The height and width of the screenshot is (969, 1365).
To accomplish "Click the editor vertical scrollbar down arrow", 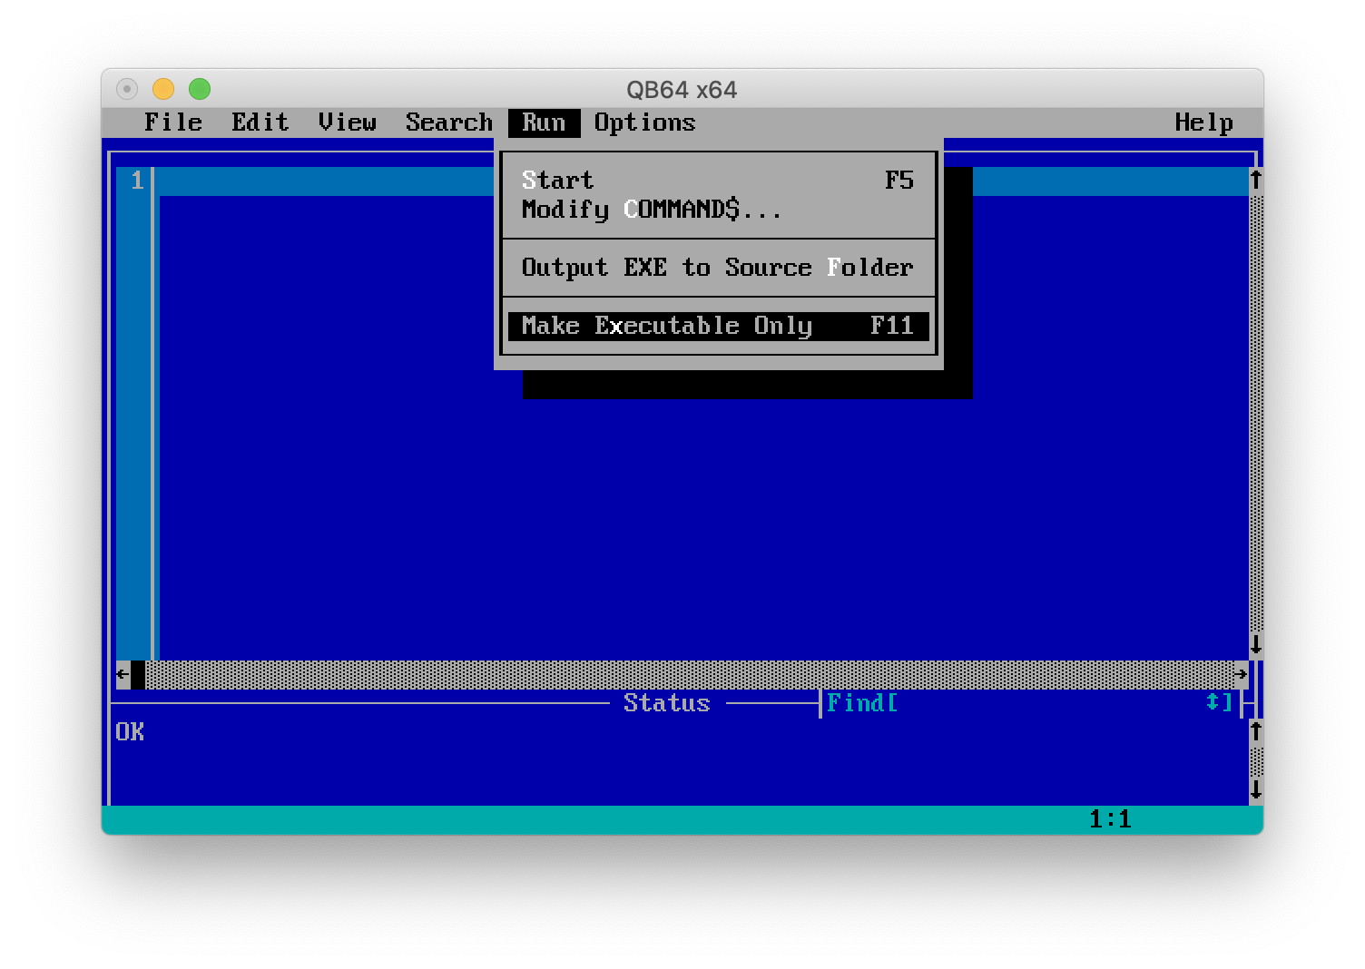I will [x=1255, y=645].
